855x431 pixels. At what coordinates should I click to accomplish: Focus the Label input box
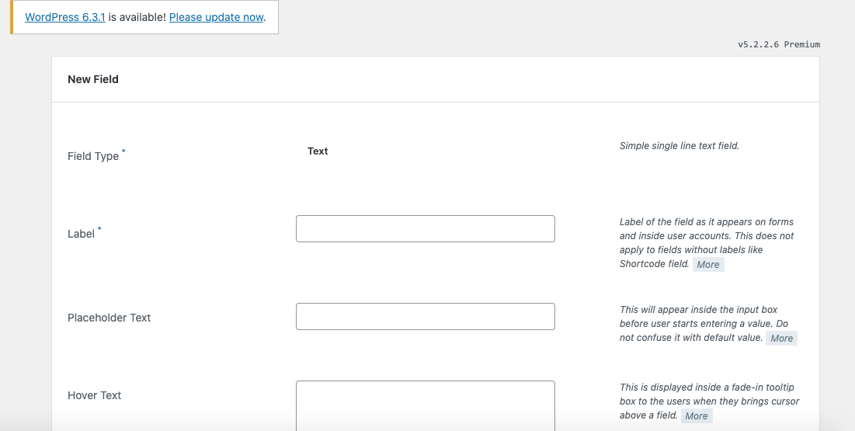tap(425, 229)
